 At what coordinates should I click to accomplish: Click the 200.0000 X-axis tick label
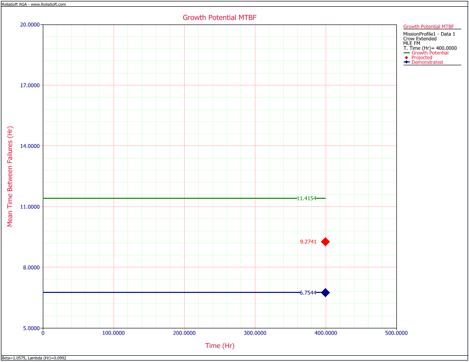[184, 333]
